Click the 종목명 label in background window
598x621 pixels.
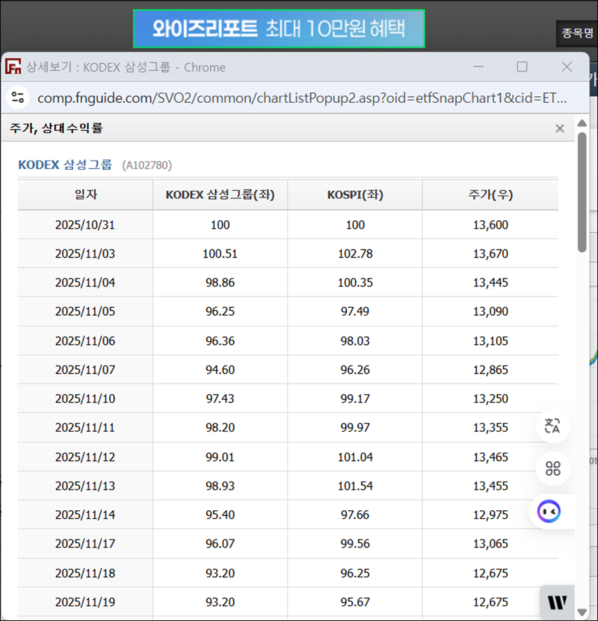[x=577, y=33]
